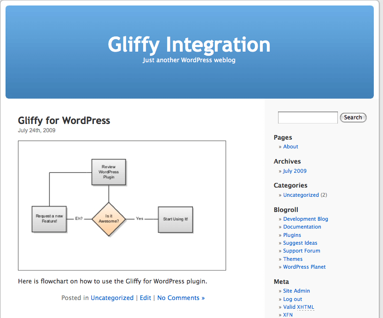Open the Themes blogroll link

(293, 259)
